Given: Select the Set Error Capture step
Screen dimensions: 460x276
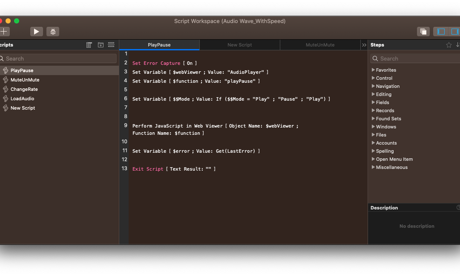Looking at the screenshot, I should pos(164,63).
